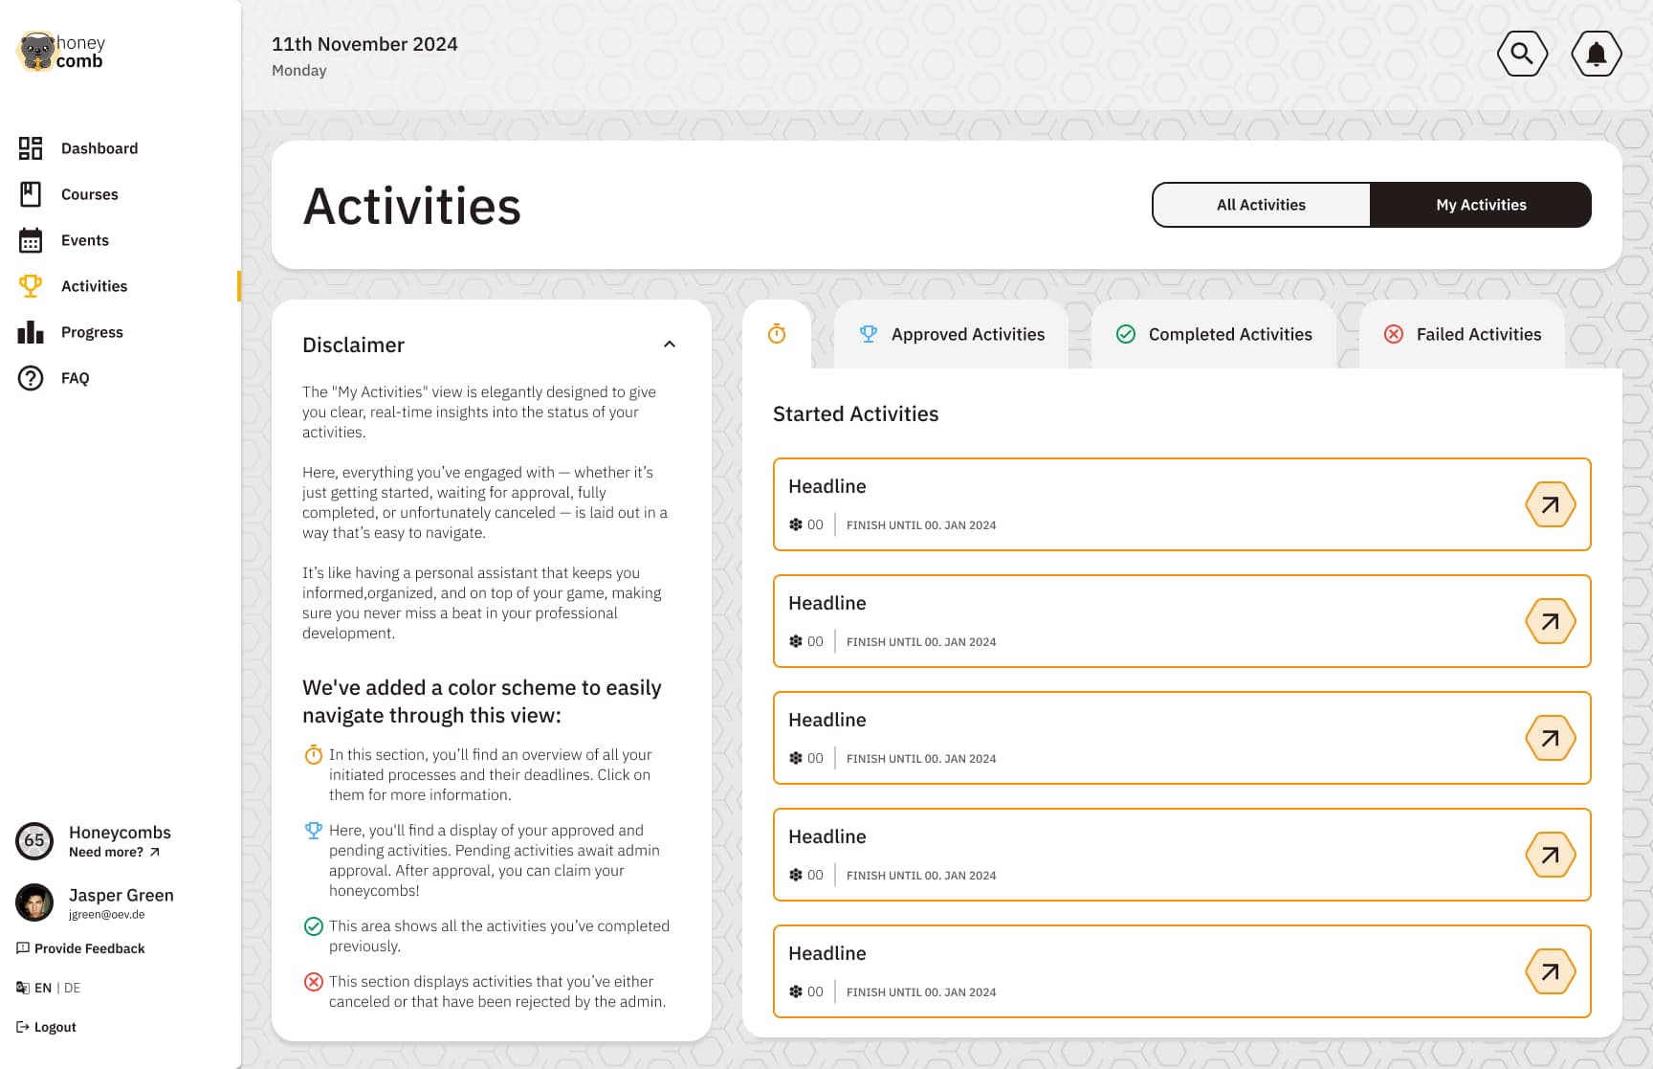Open the Completed Activities tab

(1213, 334)
